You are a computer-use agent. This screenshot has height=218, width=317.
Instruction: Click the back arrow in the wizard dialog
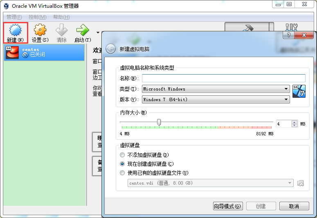coord(110,49)
